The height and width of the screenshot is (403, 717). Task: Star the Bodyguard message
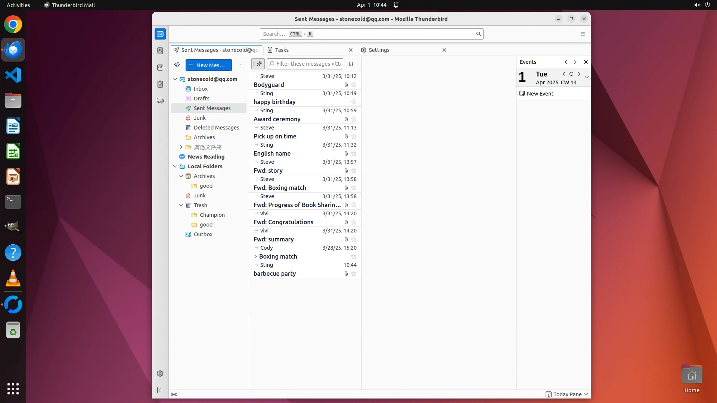(354, 85)
